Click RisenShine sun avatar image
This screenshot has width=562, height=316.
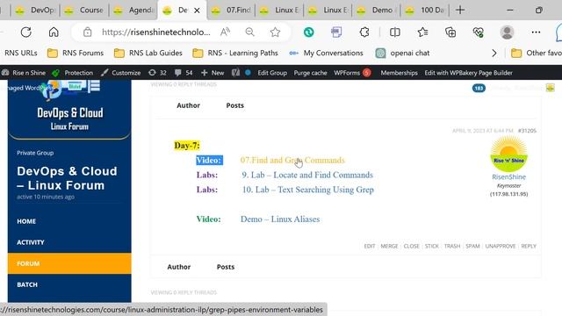point(508,154)
